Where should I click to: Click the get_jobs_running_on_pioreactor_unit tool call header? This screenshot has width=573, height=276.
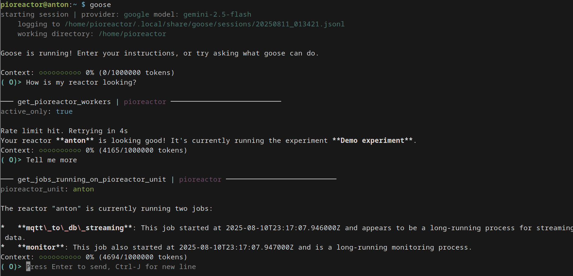tap(92, 180)
